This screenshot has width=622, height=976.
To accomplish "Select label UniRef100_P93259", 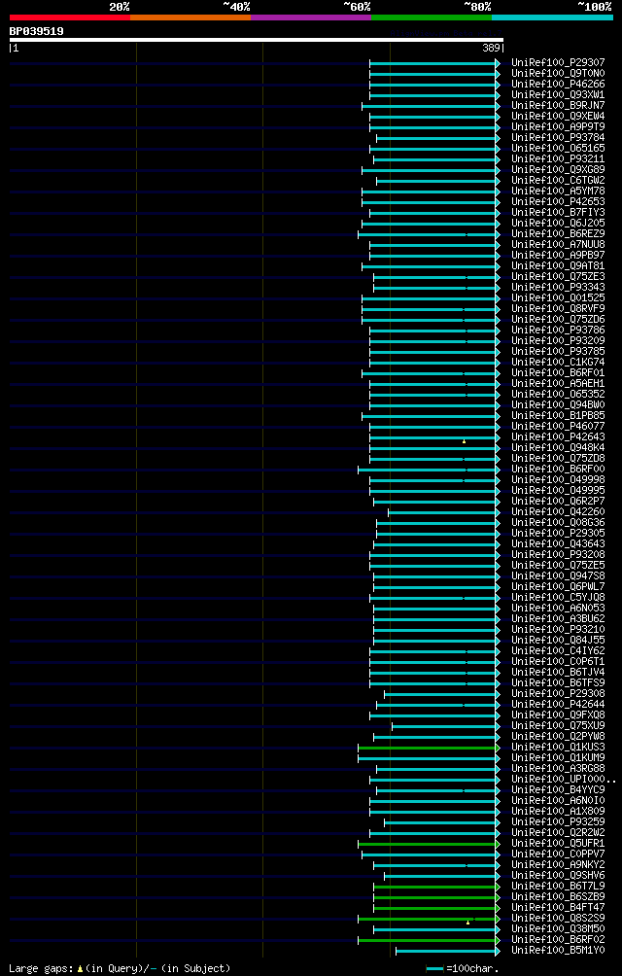I will point(558,821).
